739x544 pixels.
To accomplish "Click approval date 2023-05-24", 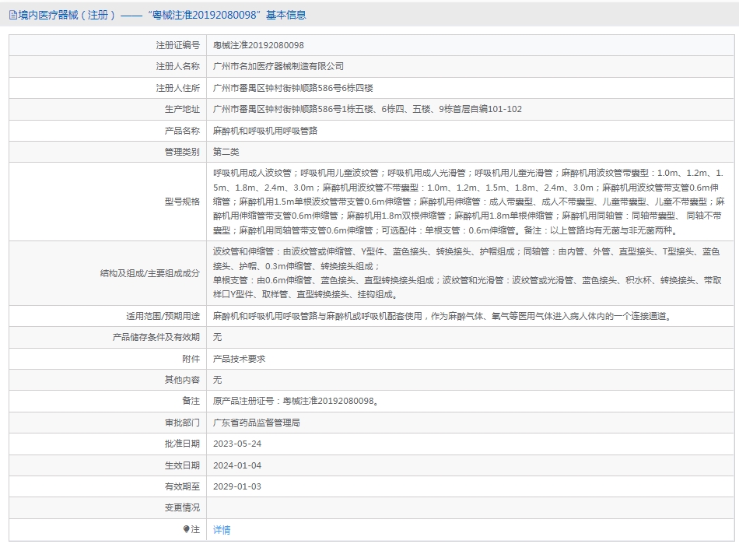I will click(237, 444).
